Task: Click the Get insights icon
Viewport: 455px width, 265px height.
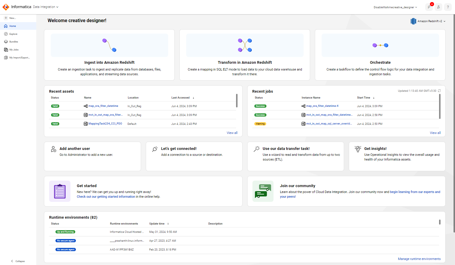Action: pos(358,149)
